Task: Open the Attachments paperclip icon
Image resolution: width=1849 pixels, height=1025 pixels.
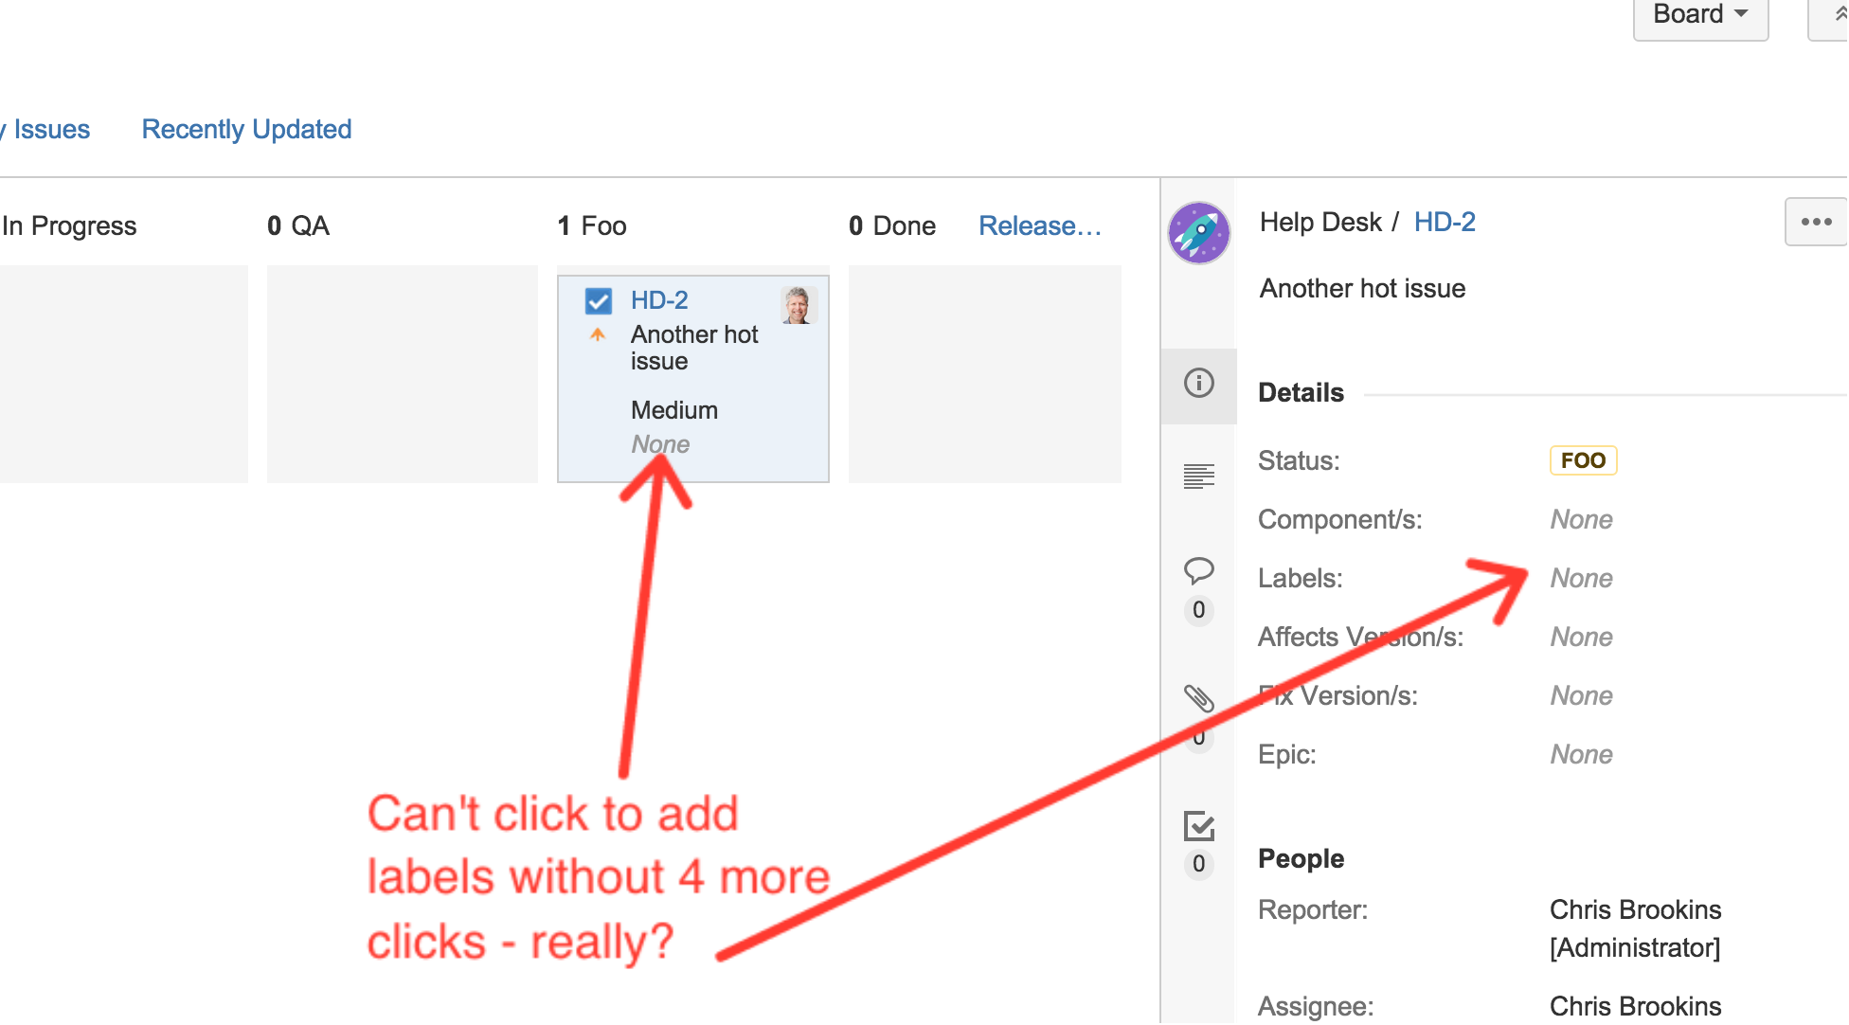Action: tap(1198, 698)
